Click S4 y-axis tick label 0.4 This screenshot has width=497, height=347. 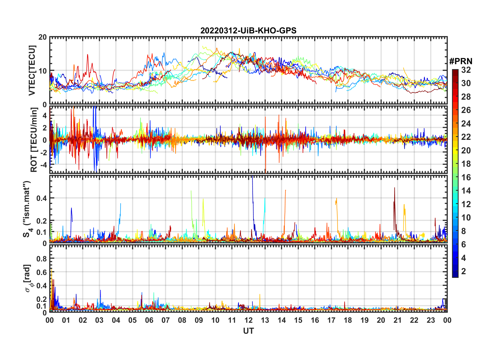click(42, 198)
